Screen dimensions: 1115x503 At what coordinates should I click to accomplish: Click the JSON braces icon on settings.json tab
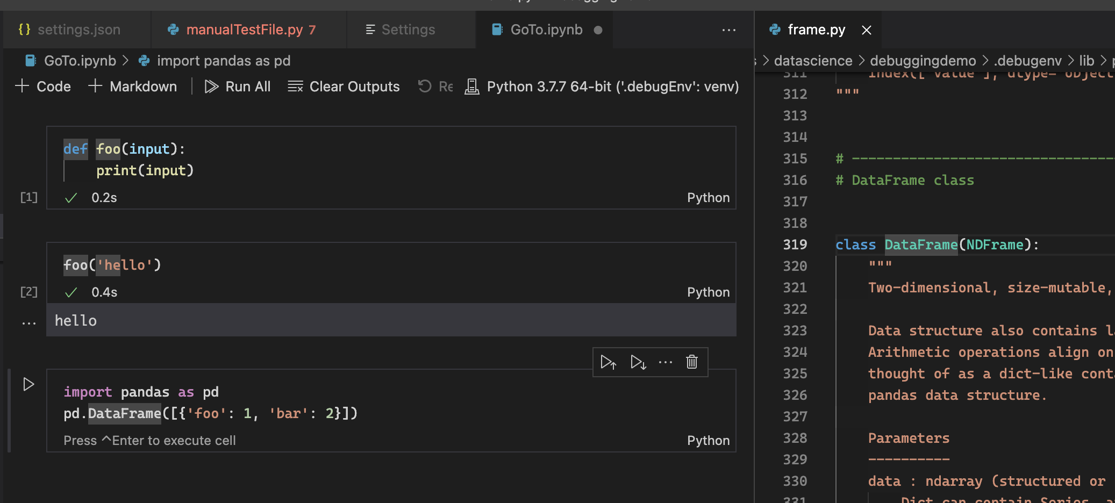[24, 30]
